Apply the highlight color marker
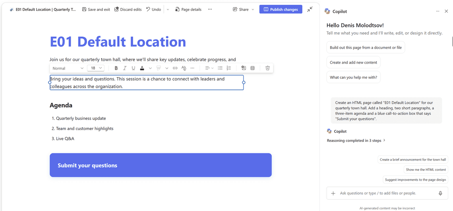The image size is (453, 211). (158, 68)
